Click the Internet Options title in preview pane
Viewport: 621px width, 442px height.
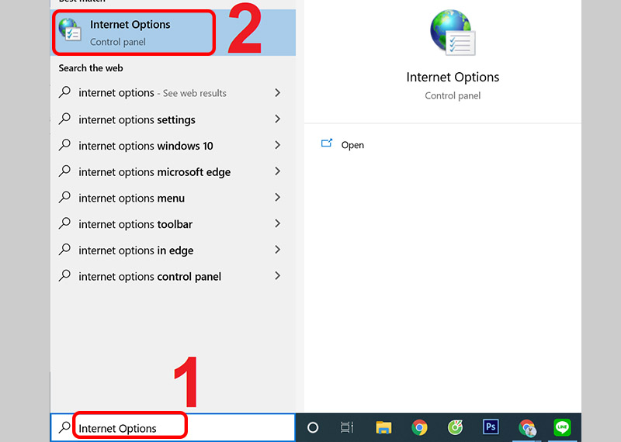(453, 78)
